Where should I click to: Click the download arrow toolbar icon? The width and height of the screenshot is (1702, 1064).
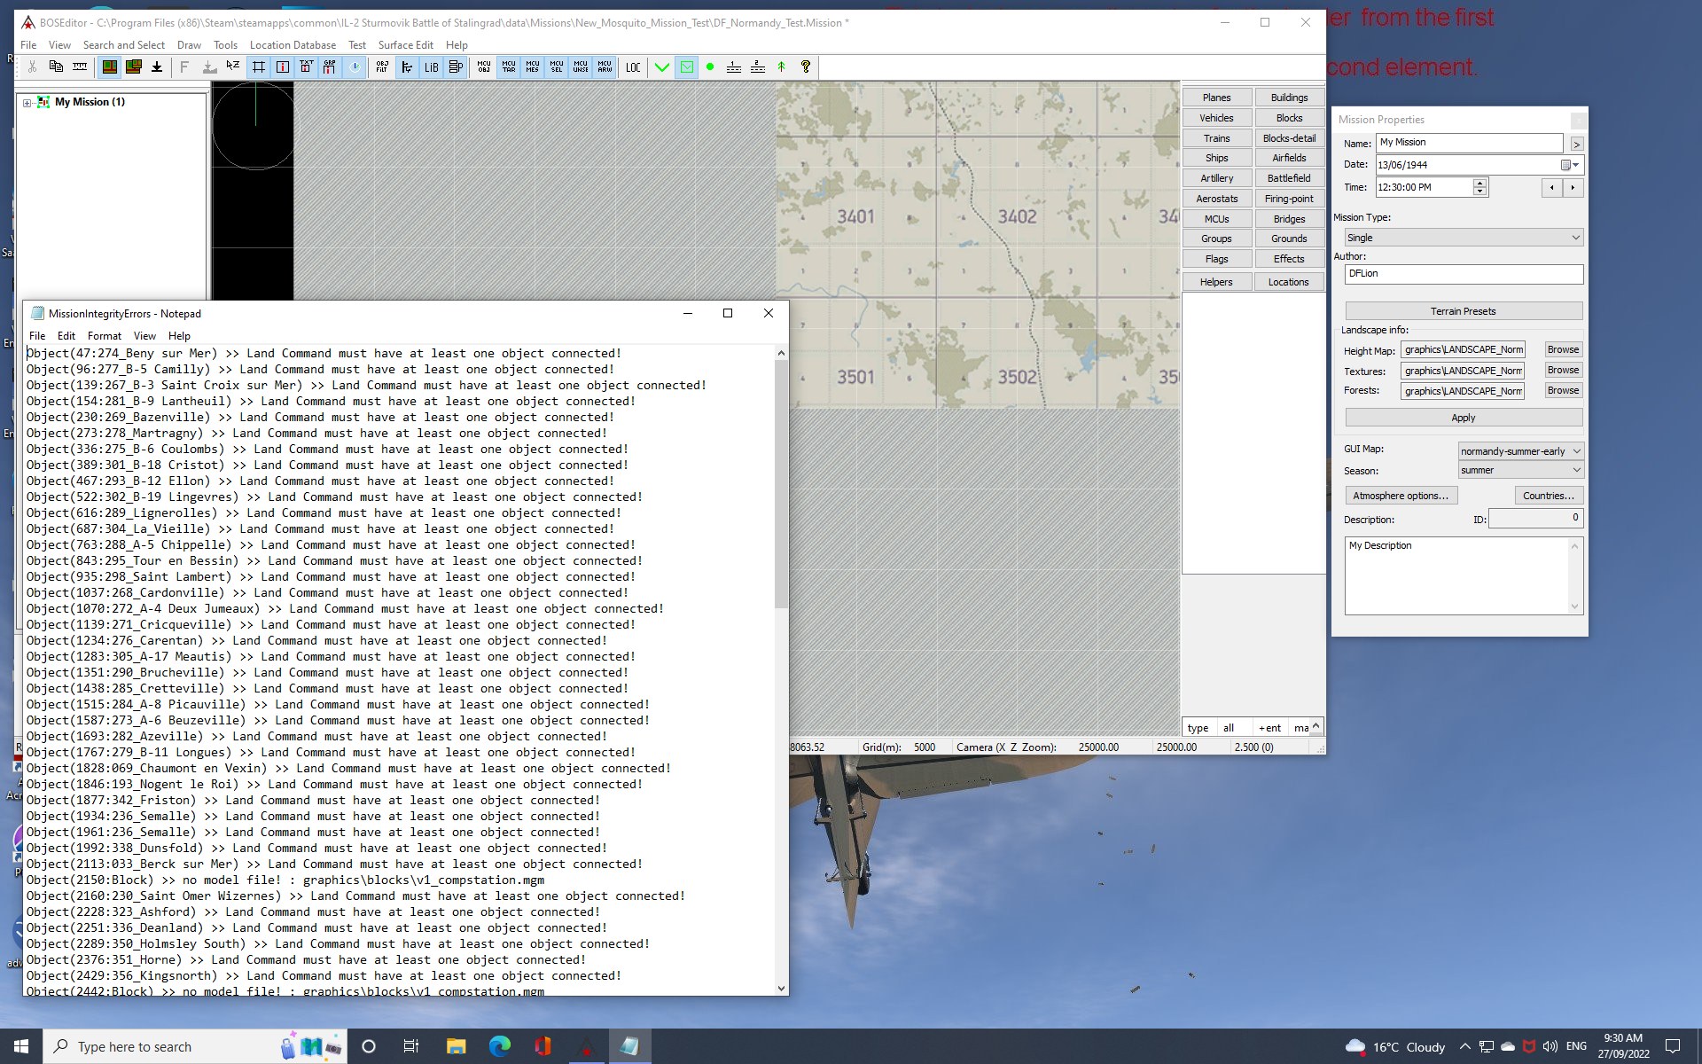[x=157, y=67]
